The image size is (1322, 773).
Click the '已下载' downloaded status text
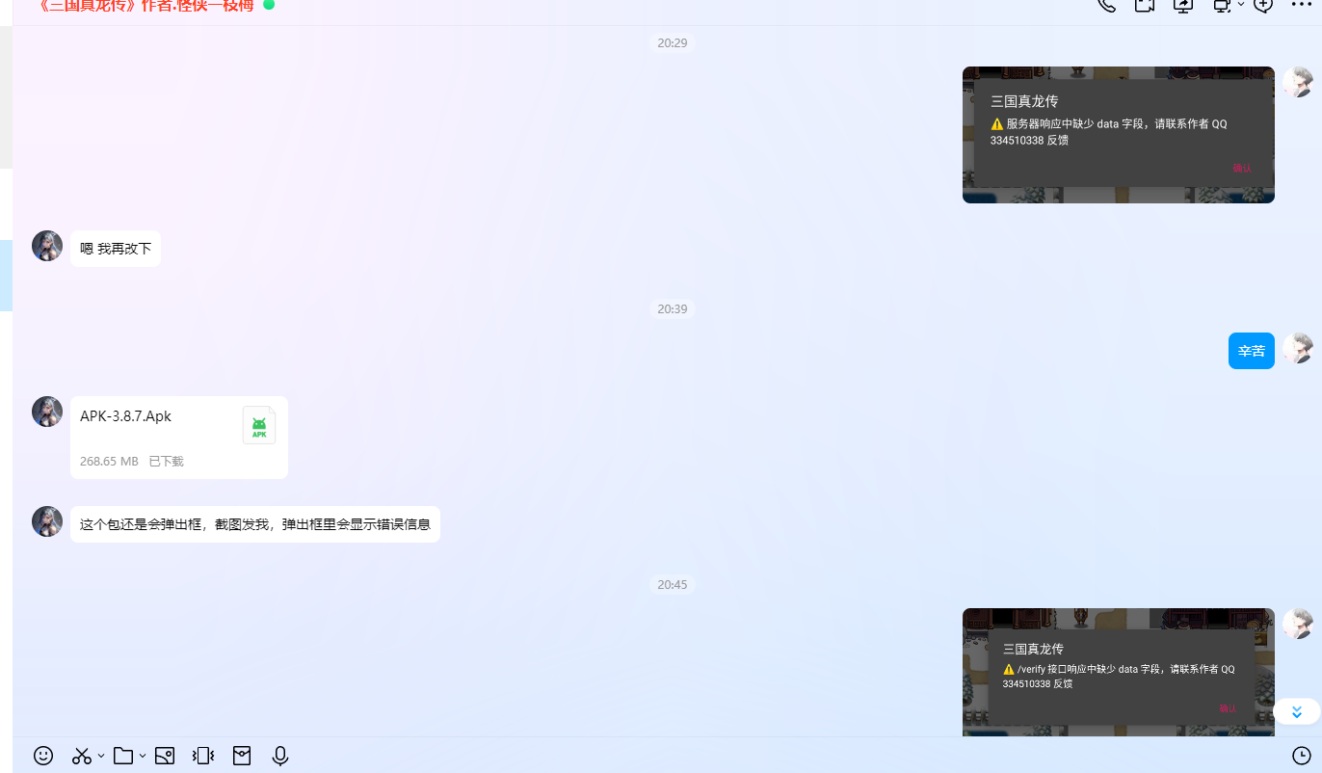[166, 462]
